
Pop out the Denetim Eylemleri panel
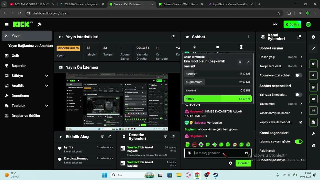173,137
